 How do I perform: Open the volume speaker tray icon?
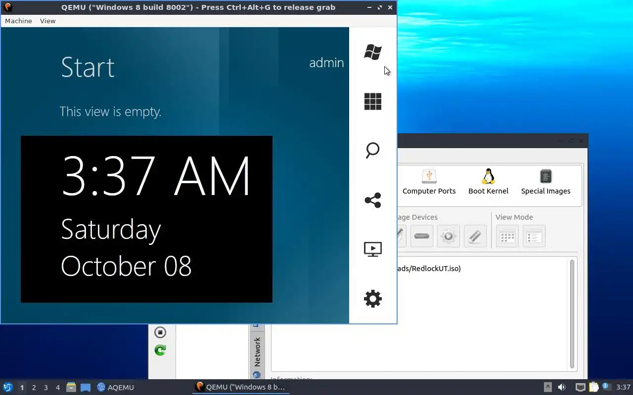[x=562, y=387]
